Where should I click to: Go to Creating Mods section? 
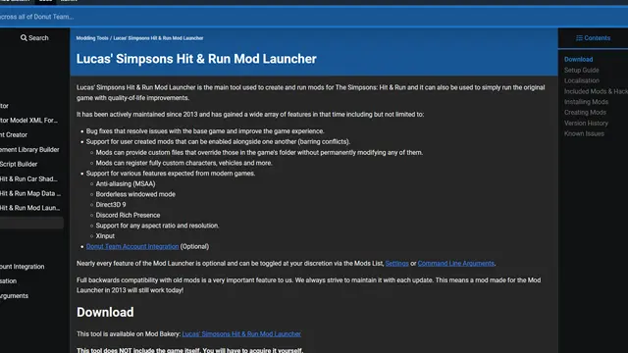585,113
